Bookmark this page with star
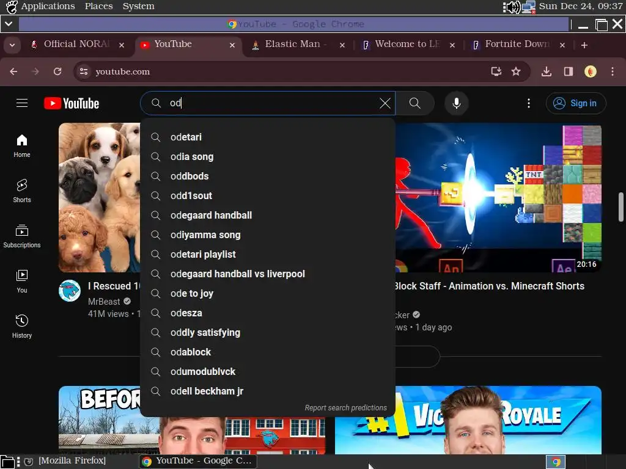The width and height of the screenshot is (626, 469). tap(516, 71)
